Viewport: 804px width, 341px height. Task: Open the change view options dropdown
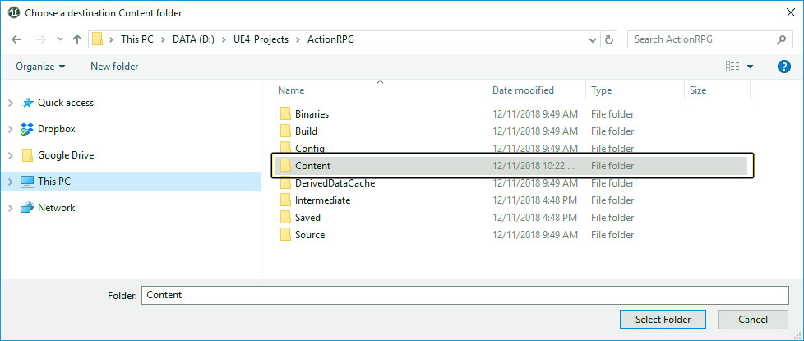tap(750, 67)
